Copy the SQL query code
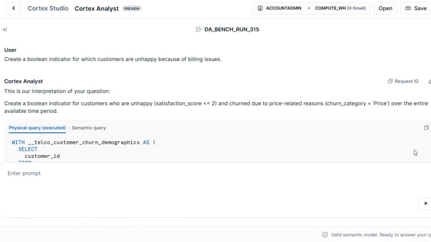 pos(426,128)
